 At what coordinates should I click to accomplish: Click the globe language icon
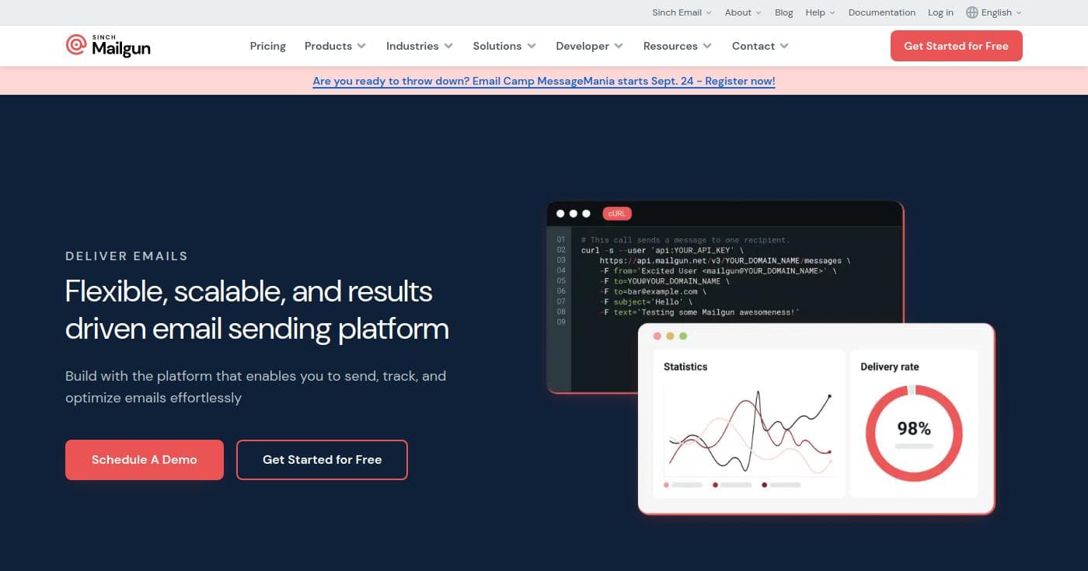point(971,12)
